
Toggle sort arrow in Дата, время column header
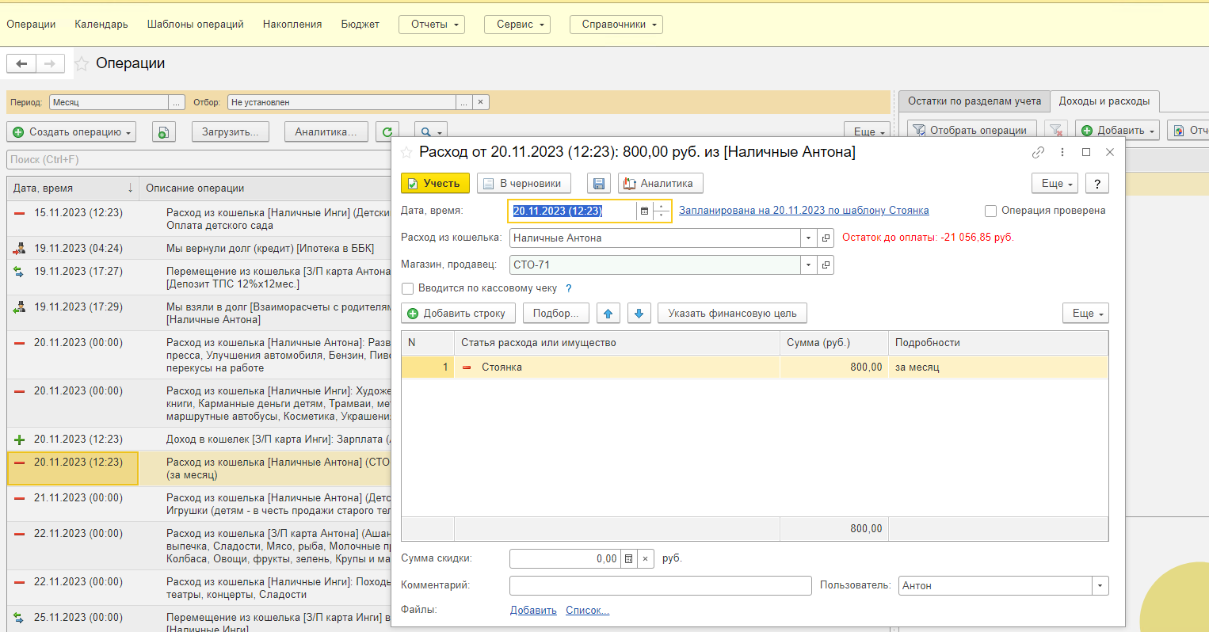click(130, 188)
